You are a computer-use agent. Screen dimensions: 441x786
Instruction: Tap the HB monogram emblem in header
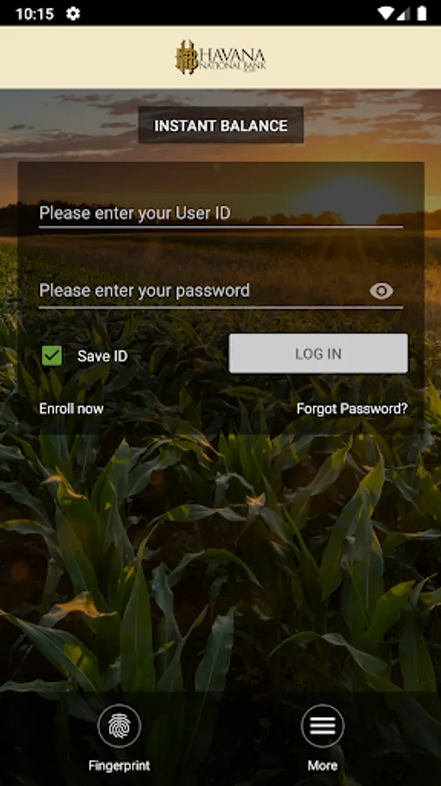(186, 57)
